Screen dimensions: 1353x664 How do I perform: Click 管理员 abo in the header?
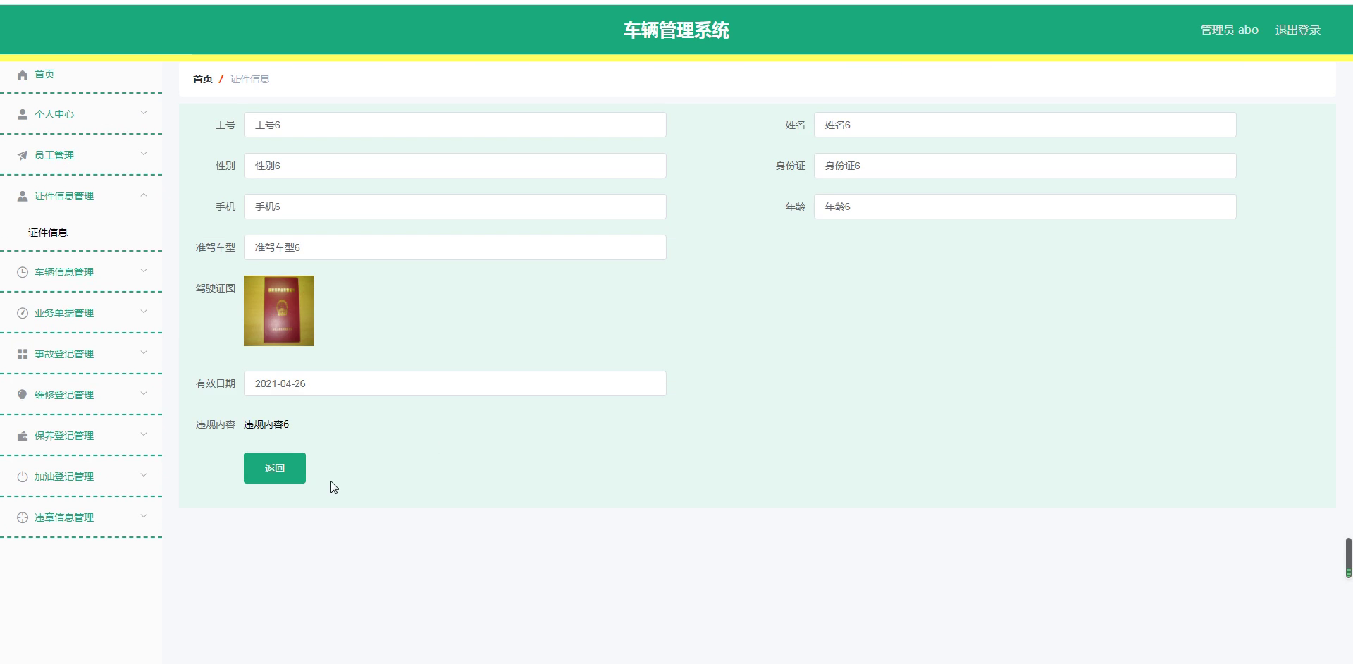coord(1229,30)
